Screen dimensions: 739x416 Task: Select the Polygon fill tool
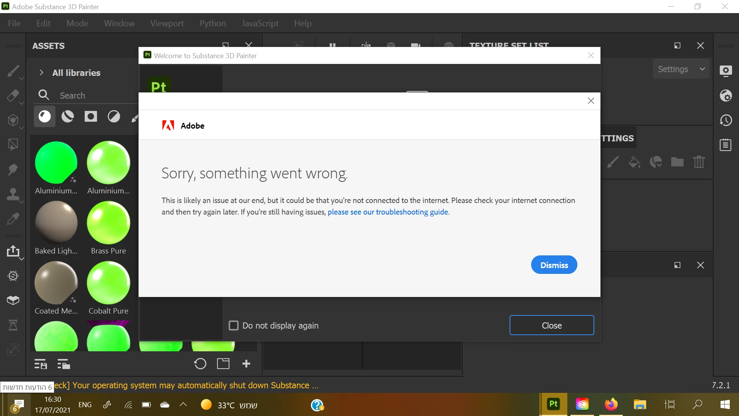click(x=13, y=145)
